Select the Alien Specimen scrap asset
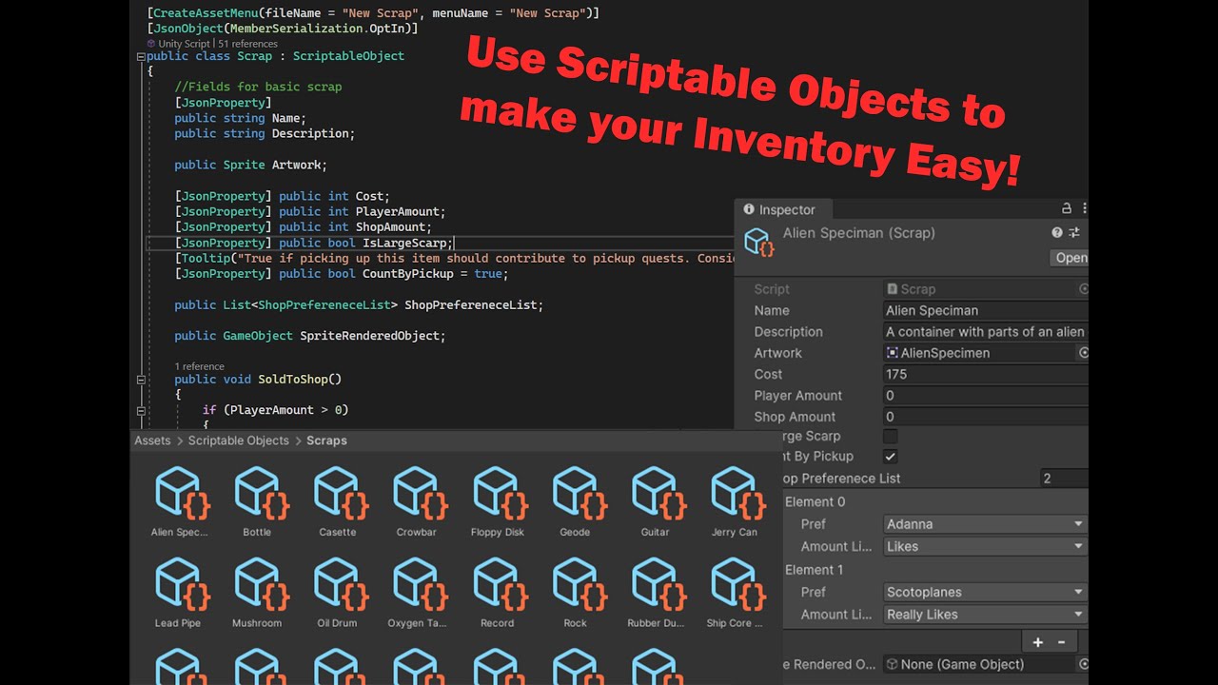Viewport: 1218px width, 685px height. point(179,501)
